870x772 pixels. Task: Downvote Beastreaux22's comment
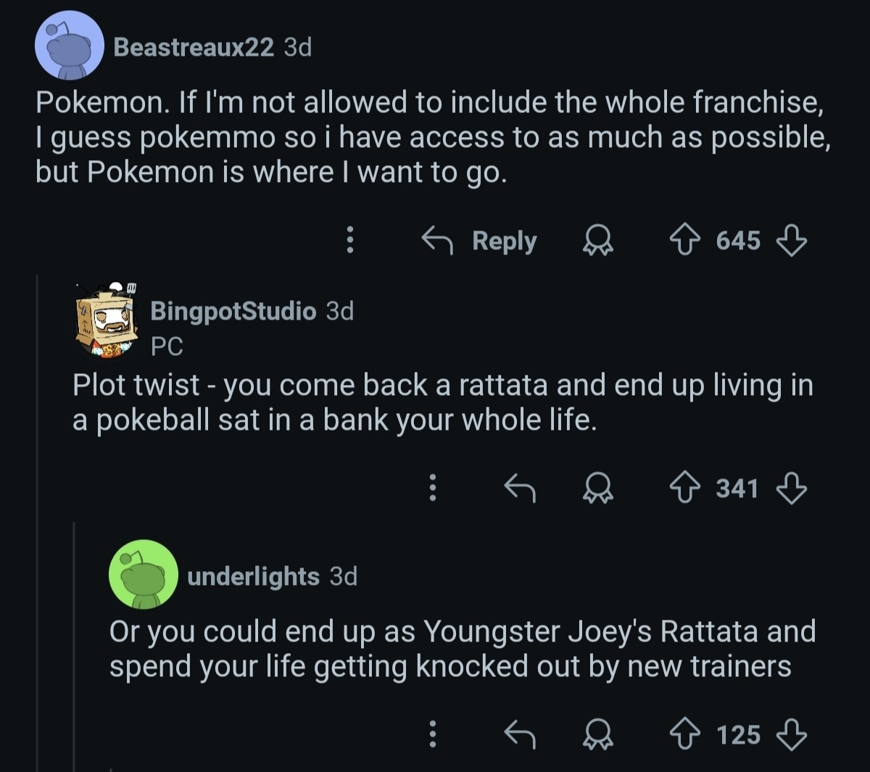point(791,240)
